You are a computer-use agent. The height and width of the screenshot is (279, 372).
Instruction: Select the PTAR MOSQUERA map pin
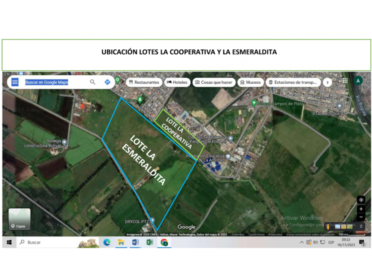click(x=339, y=106)
